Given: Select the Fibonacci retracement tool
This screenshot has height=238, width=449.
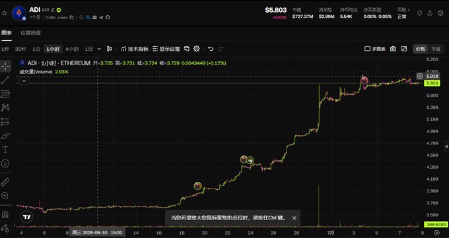Looking at the screenshot, I should click(5, 94).
